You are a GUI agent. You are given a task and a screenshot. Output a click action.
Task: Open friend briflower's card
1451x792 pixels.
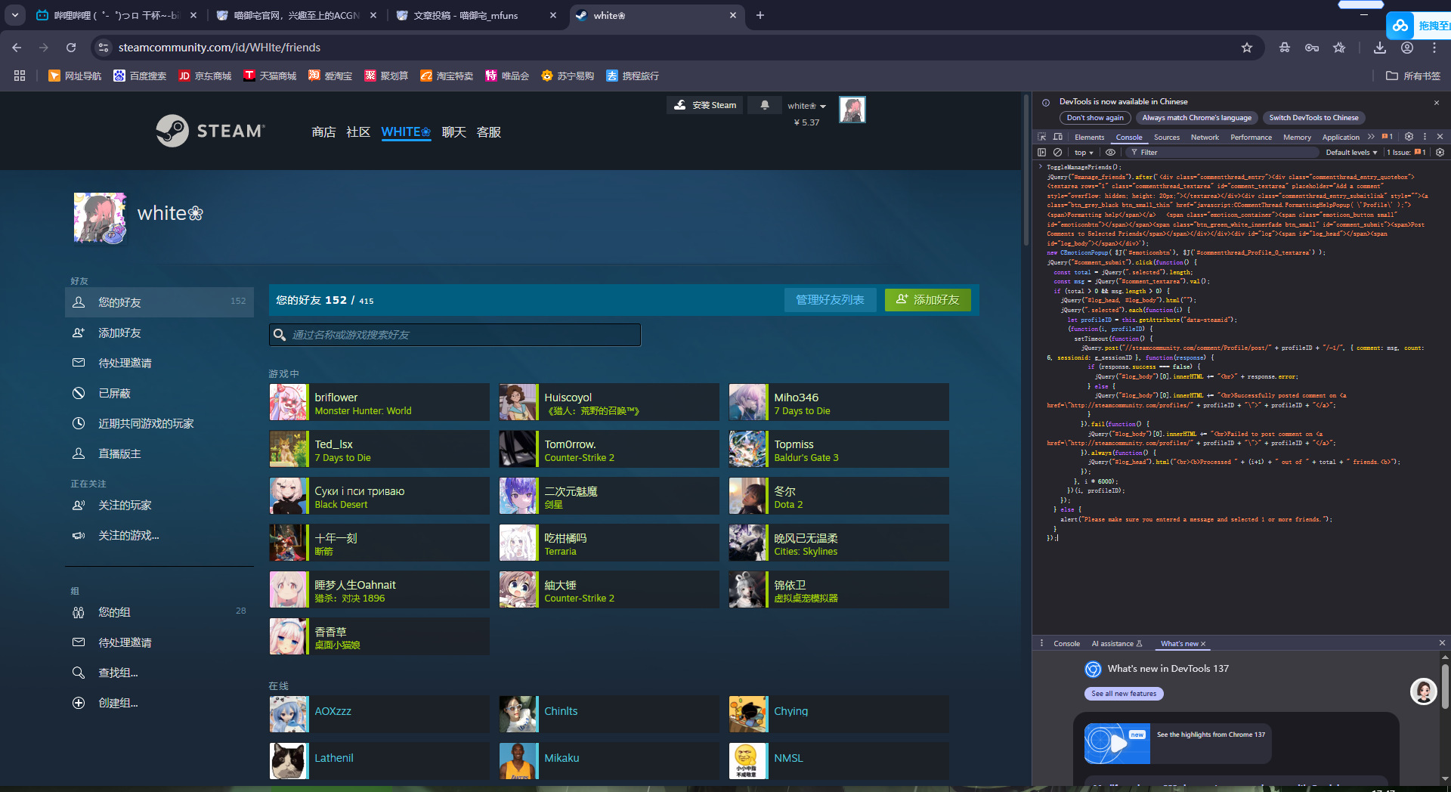[379, 402]
